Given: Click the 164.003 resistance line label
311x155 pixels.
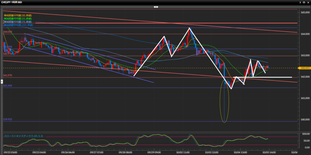Looking at the screenshot, I should click(x=8, y=32).
